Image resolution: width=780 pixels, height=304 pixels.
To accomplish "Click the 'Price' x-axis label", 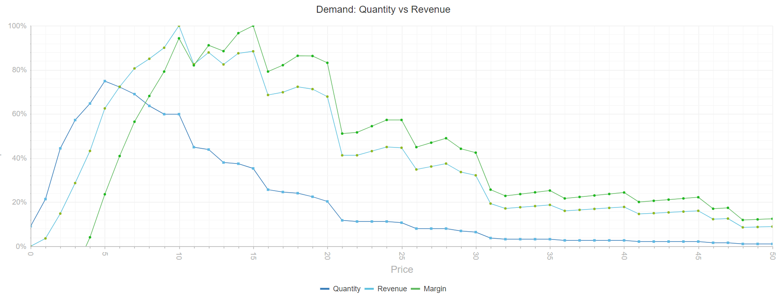I will click(402, 269).
